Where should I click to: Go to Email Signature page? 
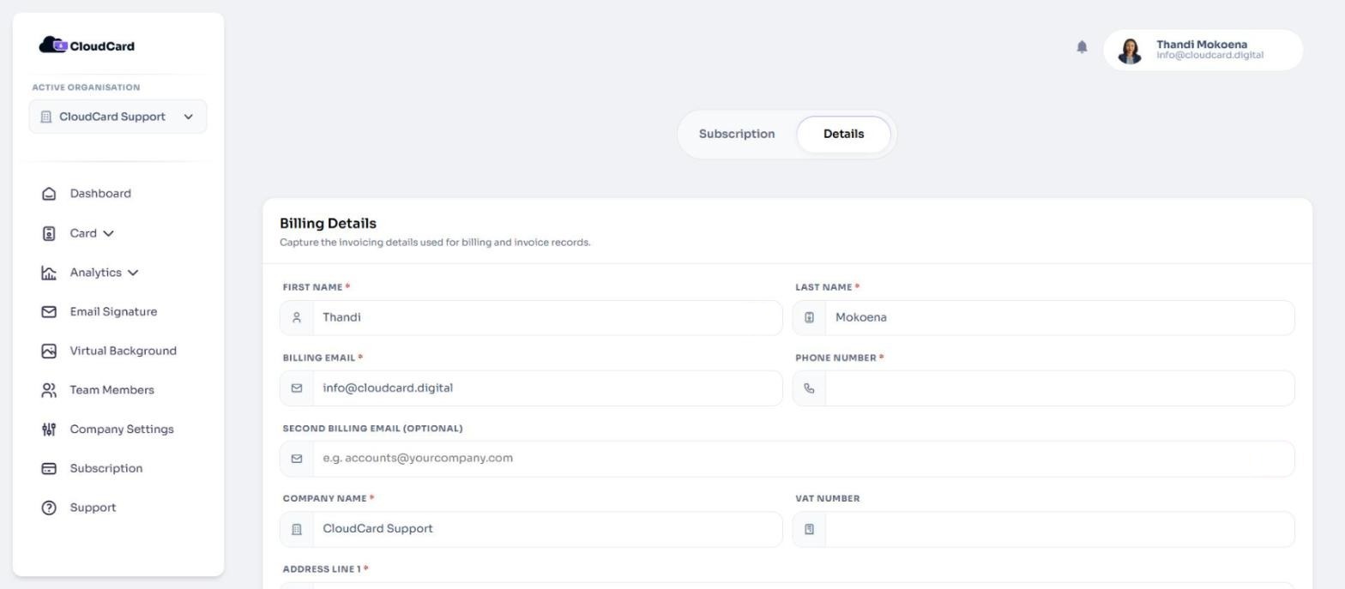pos(113,312)
